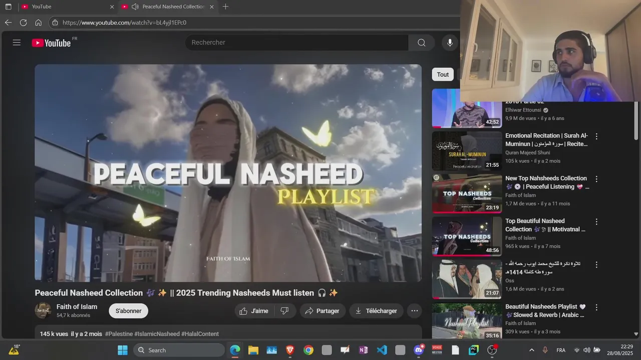Open options for Beautiful Nasheeds Playlist
This screenshot has height=360, width=641.
(x=596, y=307)
